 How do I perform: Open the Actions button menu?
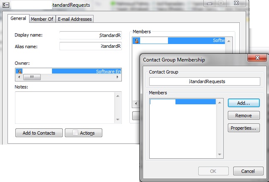click(84, 133)
